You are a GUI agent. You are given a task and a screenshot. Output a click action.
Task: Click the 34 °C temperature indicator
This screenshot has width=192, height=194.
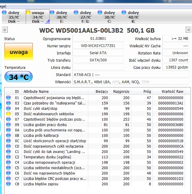coord(19,77)
